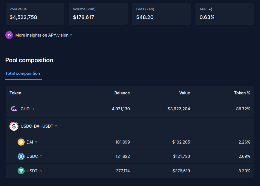Screen dimensions: 260x186
Task: Click the USDC token icon
Action: (21, 156)
